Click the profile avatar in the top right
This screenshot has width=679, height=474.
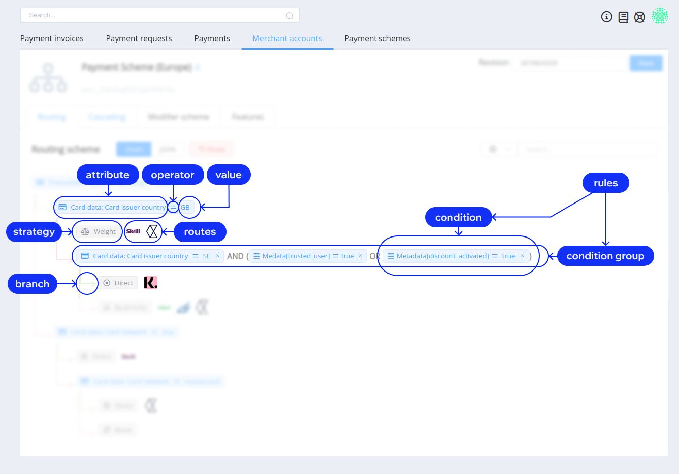coord(660,16)
